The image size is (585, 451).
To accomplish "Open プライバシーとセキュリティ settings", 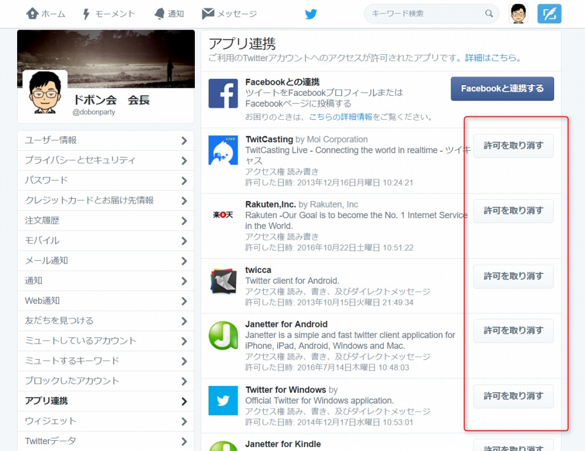I will [x=106, y=160].
